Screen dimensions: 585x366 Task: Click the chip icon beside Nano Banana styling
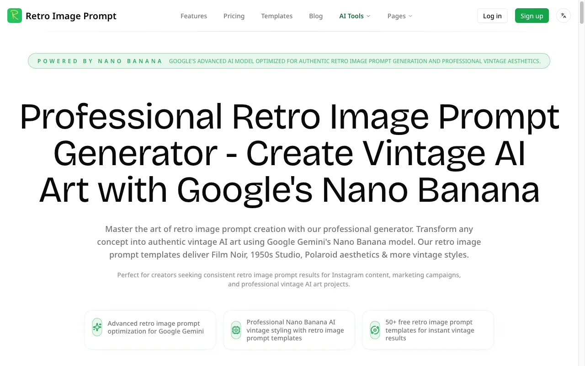click(x=236, y=330)
